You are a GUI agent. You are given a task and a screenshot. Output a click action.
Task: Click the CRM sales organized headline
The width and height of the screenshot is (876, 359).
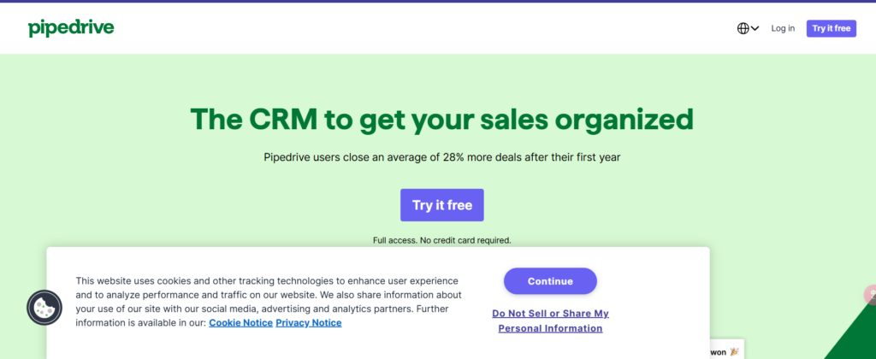pos(441,119)
